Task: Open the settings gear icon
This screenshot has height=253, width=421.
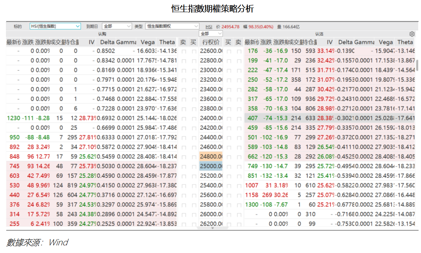Action: [412, 34]
